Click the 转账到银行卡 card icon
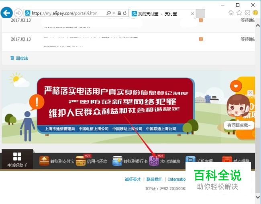Viewport: 261px width, 204px height. click(x=117, y=161)
